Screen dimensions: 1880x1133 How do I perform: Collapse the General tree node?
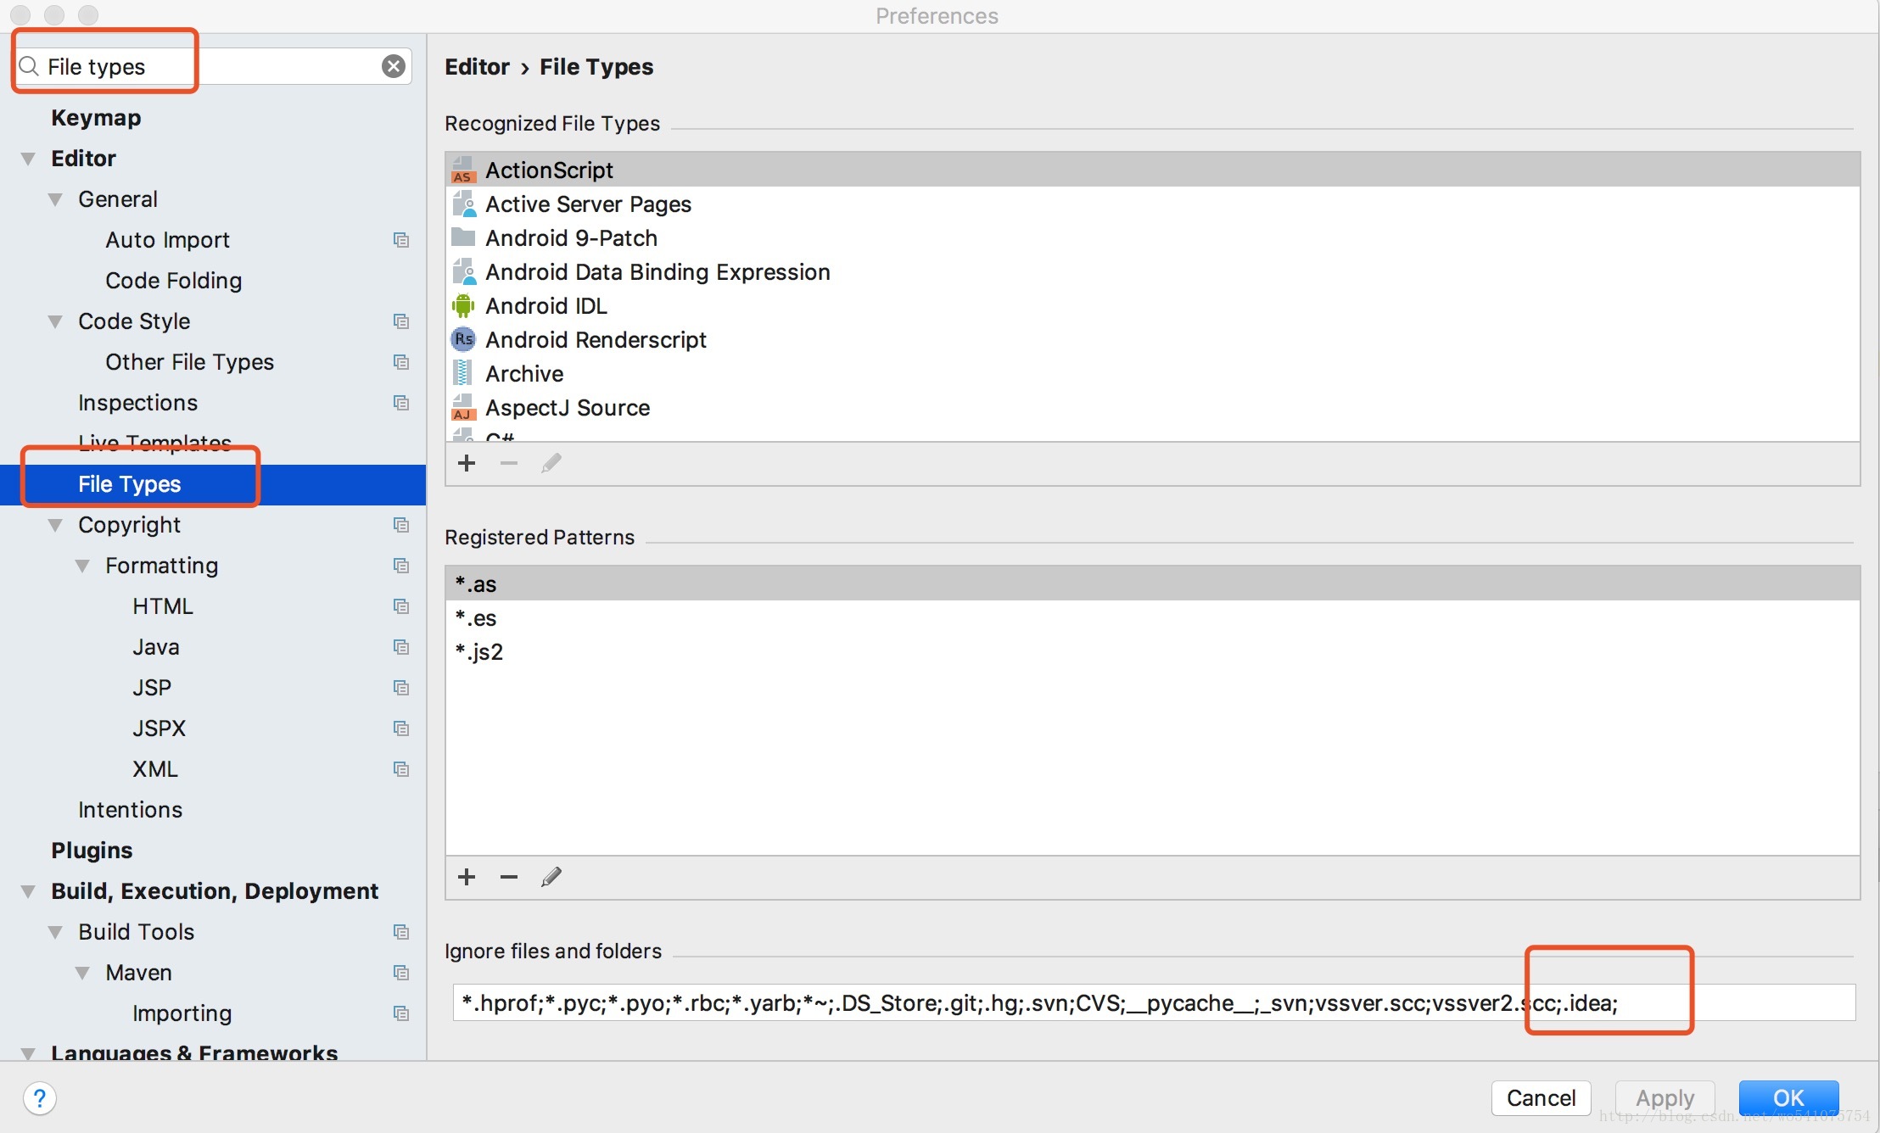point(55,199)
